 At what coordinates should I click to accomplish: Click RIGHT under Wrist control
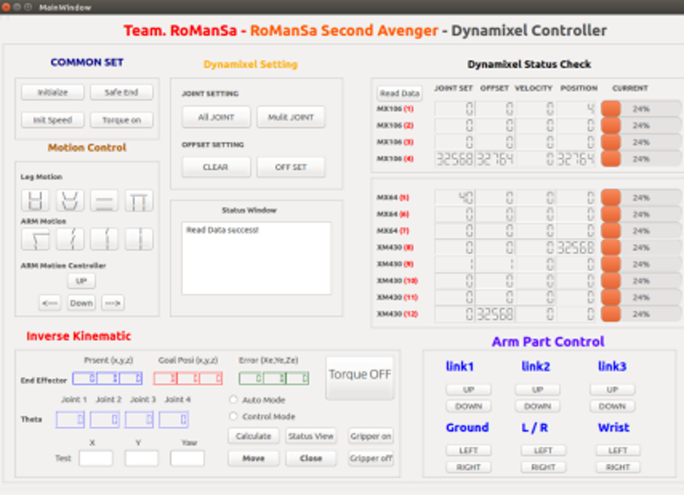617,467
